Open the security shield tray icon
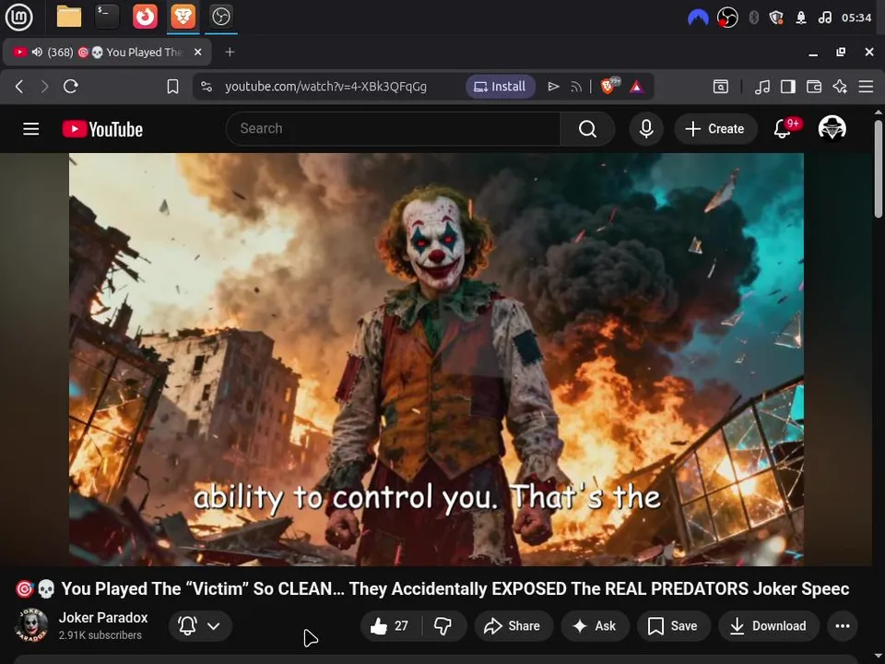 click(776, 18)
